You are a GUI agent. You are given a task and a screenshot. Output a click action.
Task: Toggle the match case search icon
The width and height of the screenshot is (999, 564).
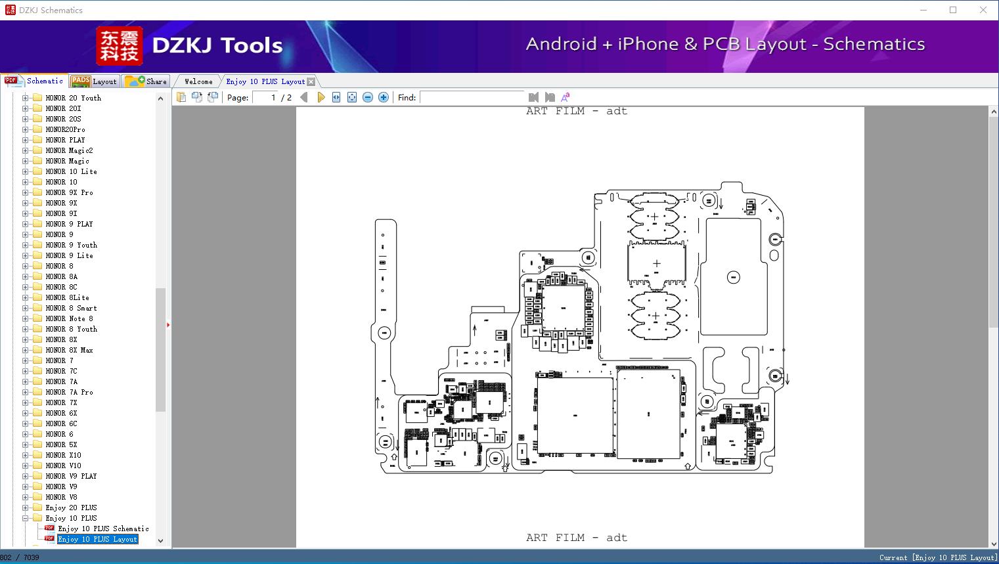(565, 97)
